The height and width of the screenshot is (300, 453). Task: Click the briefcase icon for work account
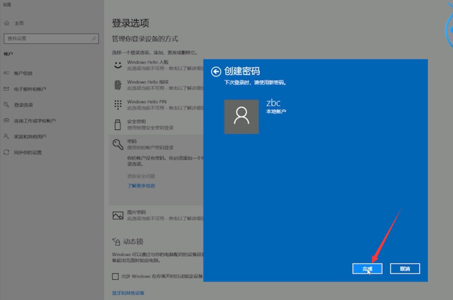(x=6, y=120)
